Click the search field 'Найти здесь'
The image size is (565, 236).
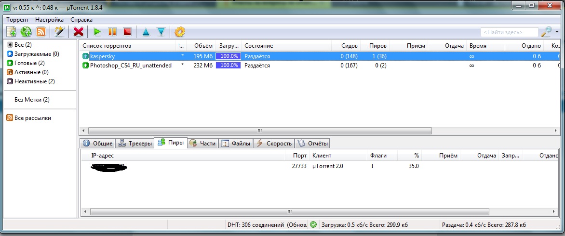tap(509, 32)
